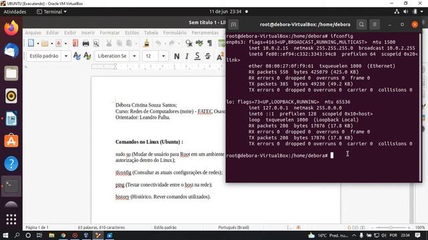Open Find and Replace in Writer

coord(189,43)
